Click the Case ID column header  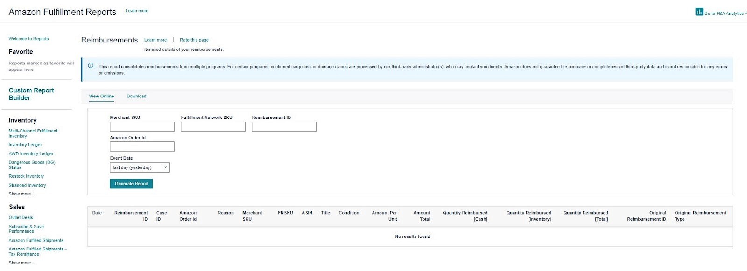(x=162, y=216)
